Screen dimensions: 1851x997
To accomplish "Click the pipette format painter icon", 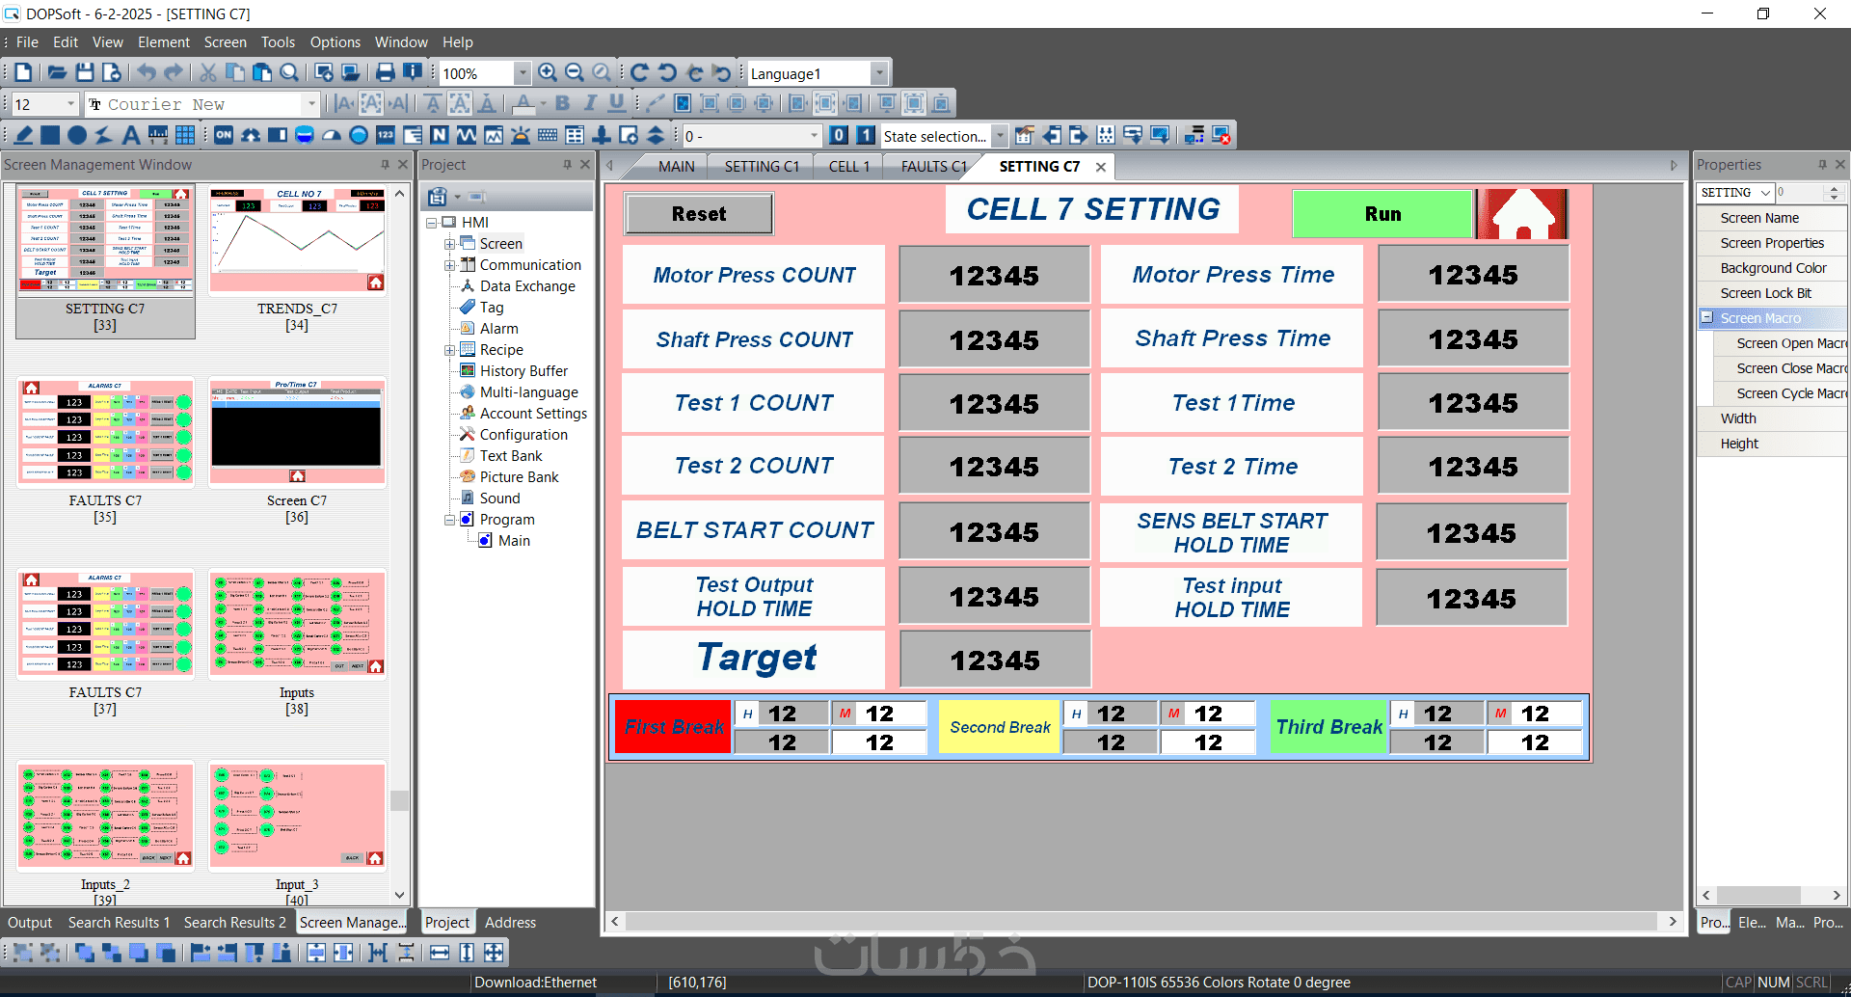I will pyautogui.click(x=656, y=103).
